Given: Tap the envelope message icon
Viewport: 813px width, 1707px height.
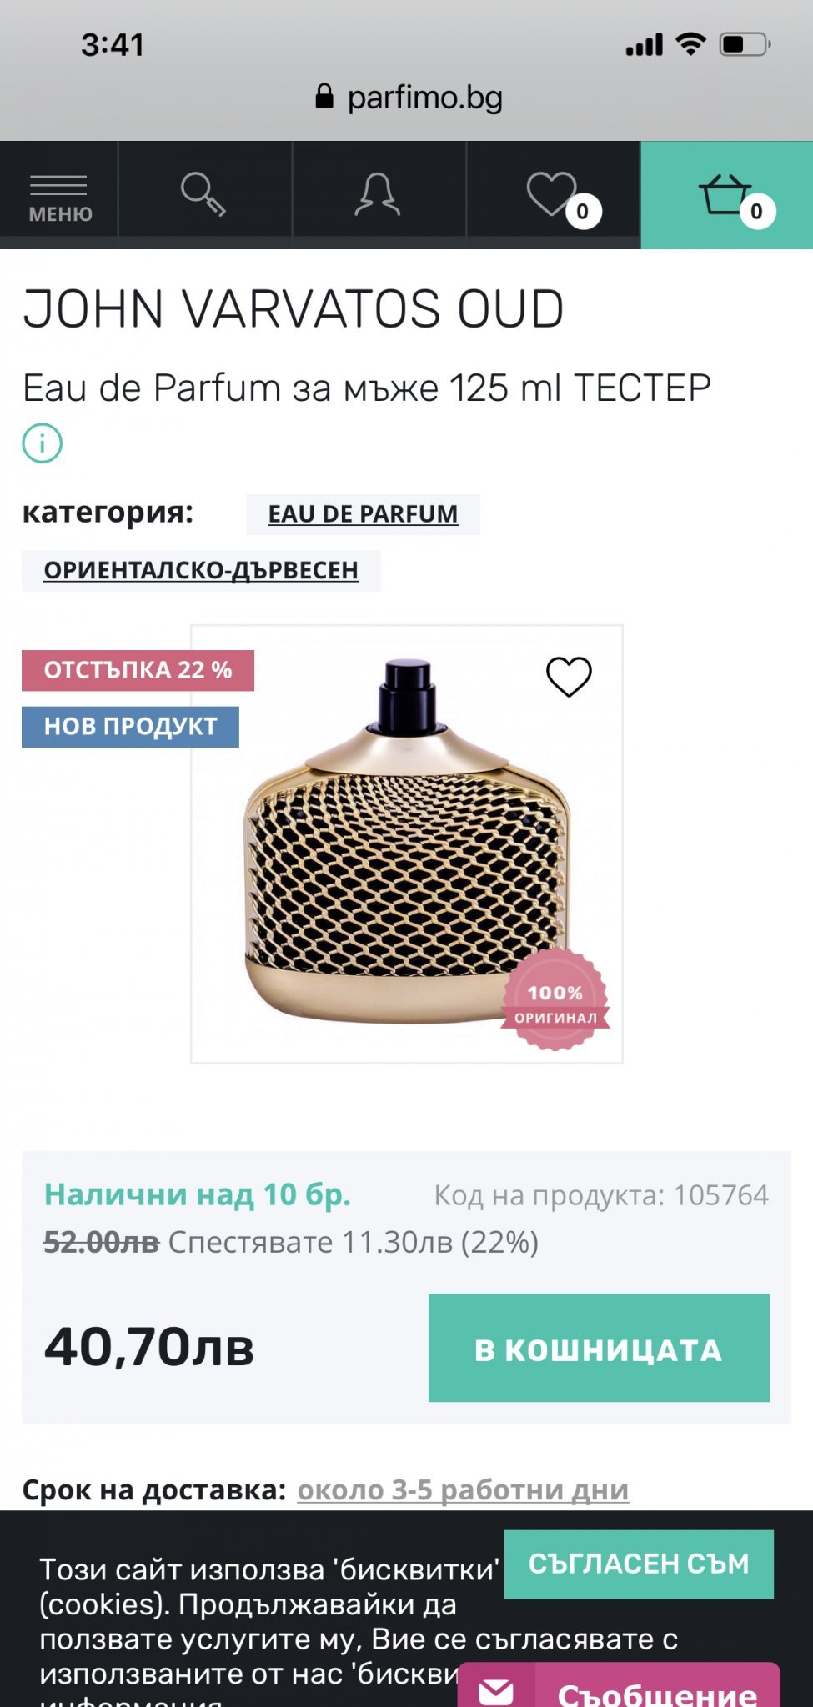Looking at the screenshot, I should click(x=496, y=1689).
